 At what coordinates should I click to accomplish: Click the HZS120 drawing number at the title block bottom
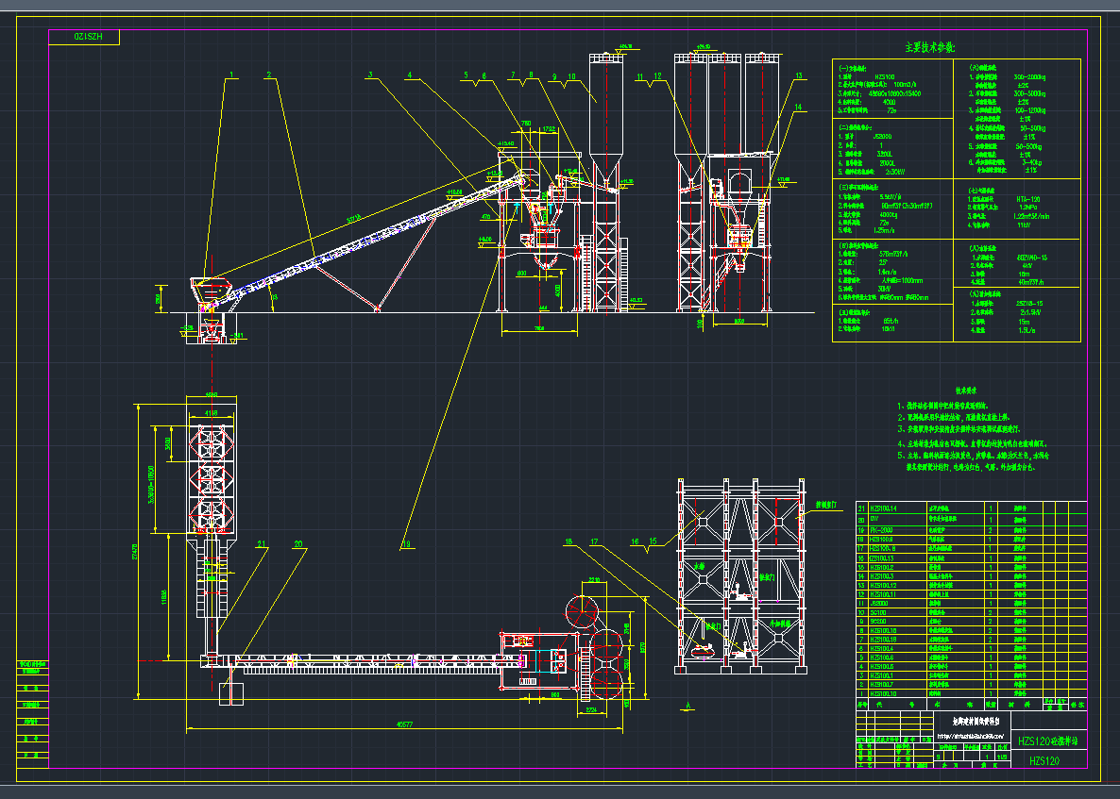pyautogui.click(x=1044, y=760)
